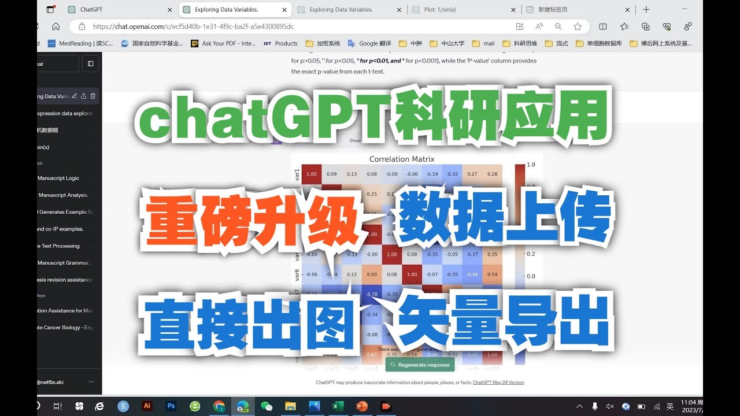The image size is (740, 416).
Task: Open split screen view in the browser toolbar
Action: click(603, 27)
